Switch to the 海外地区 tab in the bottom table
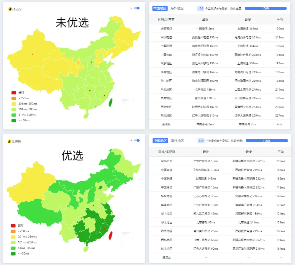The width and height of the screenshot is (295, 265). click(177, 141)
